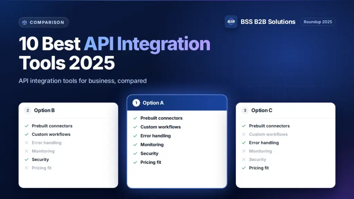Click checkmark beside Option A Custom workflows
Screen dimensions: 354x199
135,127
